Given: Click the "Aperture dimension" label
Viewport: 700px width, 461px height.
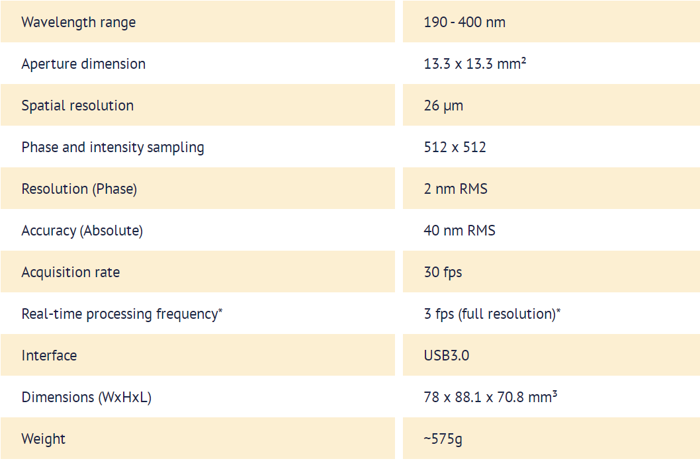Looking at the screenshot, I should [x=83, y=63].
